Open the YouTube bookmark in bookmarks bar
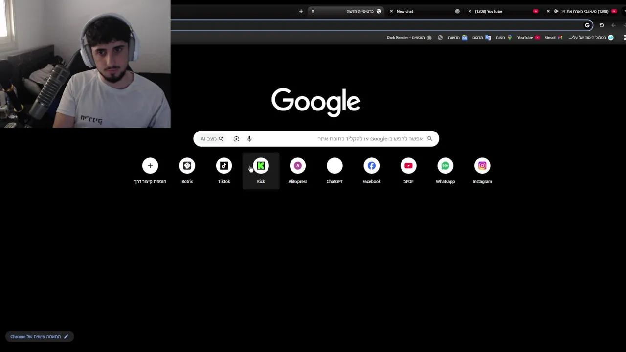Screen dimensions: 626x352 pos(529,38)
